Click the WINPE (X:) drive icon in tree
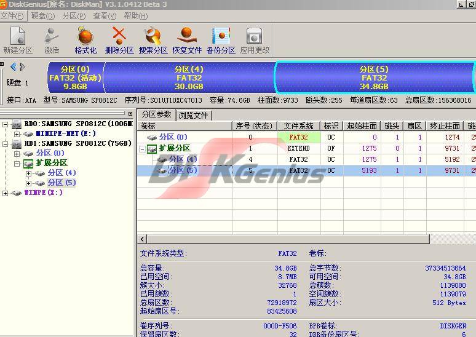Screen dimensions: 476x337 [17, 193]
